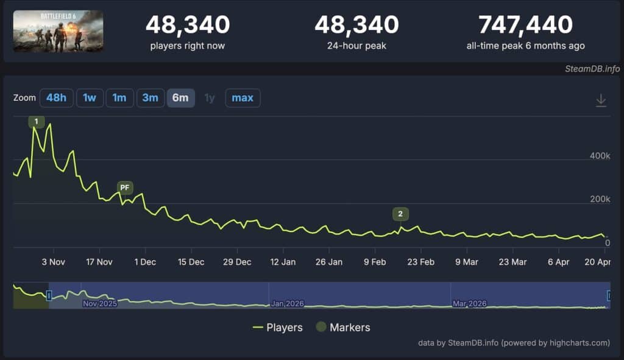
Task: Select the 1w zoom range
Action: coord(89,98)
